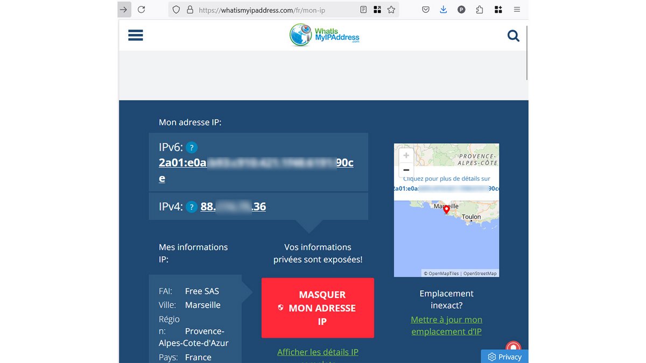Open the extensions puzzle icon
Viewport: 646px width, 363px height.
coord(480,10)
